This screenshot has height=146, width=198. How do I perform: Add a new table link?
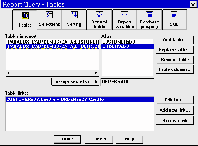click(x=175, y=110)
